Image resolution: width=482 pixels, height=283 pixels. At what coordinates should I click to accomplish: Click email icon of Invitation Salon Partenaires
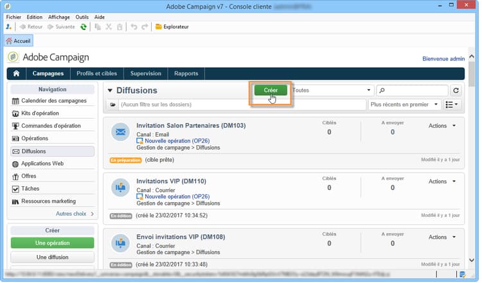coord(121,132)
